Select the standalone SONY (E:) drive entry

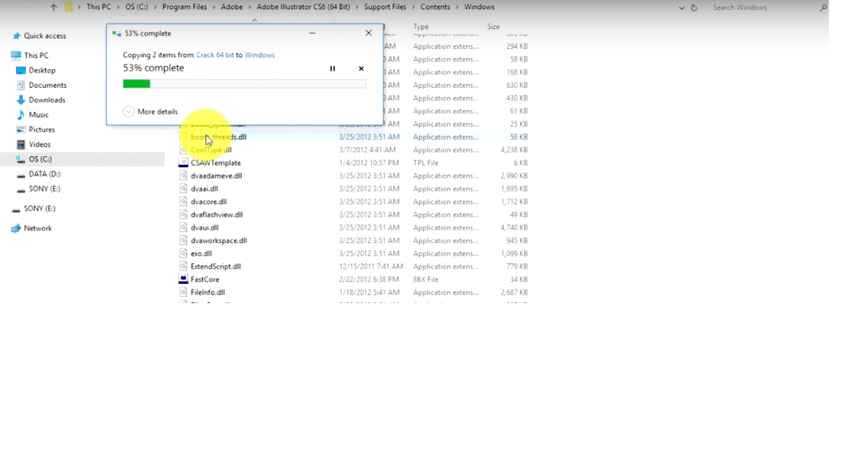coord(39,209)
